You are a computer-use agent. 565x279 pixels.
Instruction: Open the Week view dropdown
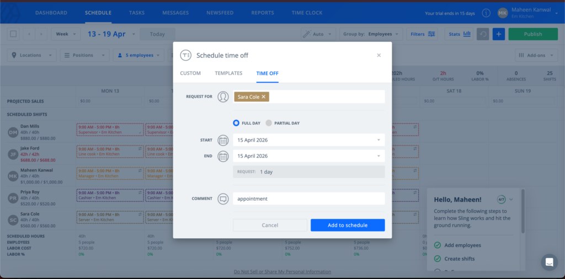point(66,34)
